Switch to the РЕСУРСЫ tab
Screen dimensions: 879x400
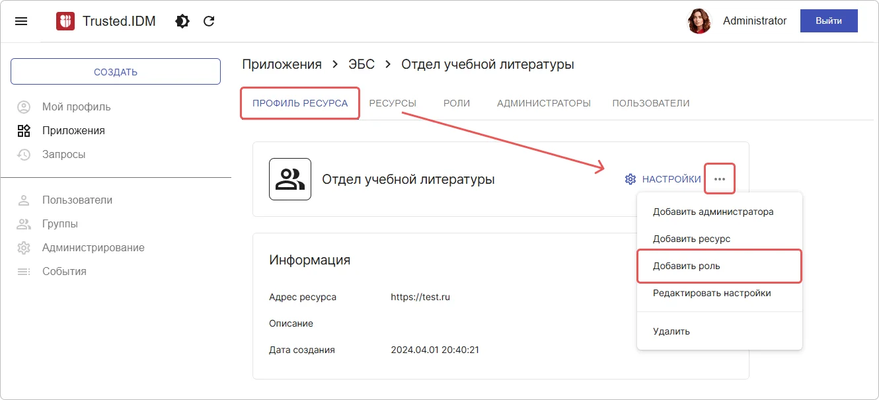pos(393,103)
